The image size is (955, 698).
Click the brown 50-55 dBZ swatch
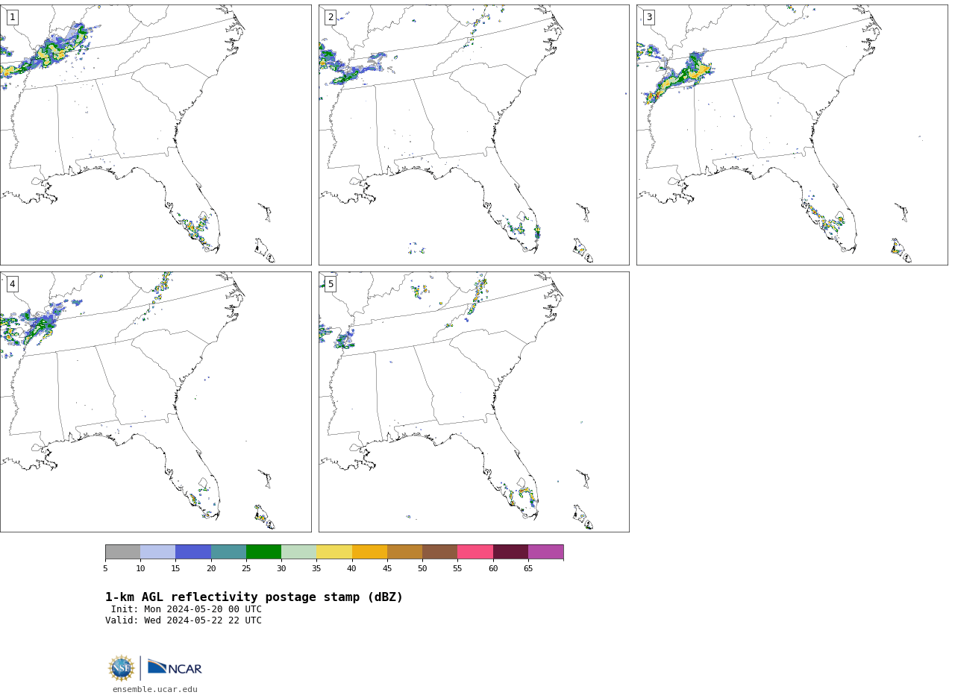[x=440, y=552]
